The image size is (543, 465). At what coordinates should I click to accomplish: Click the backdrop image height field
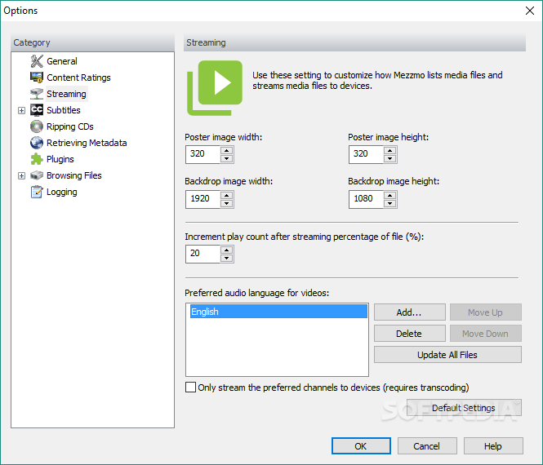[367, 199]
